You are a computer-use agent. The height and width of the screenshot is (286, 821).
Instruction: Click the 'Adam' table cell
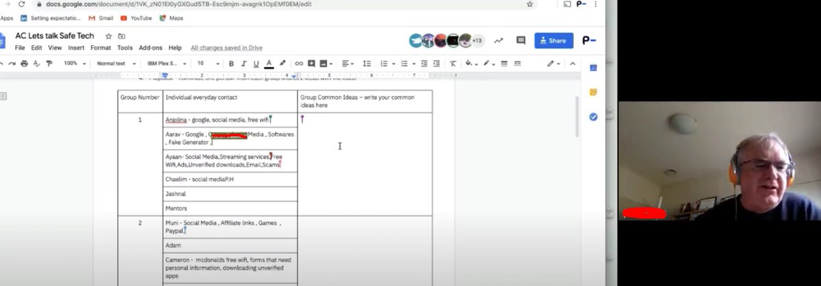(230, 245)
